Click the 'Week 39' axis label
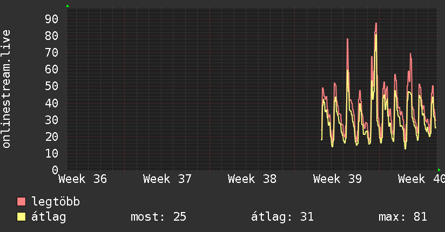Viewport: 445px width, 232px height. click(338, 179)
